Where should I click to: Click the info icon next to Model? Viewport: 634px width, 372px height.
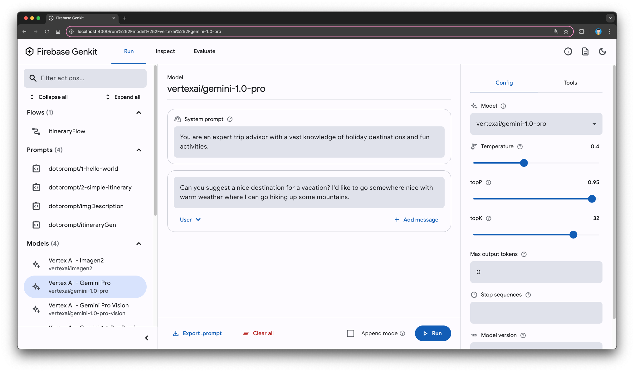[x=503, y=106]
